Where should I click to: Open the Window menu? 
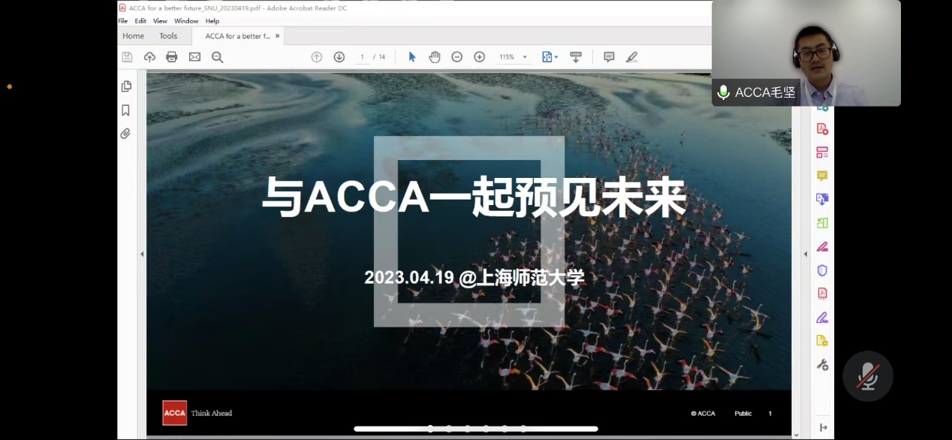(x=186, y=21)
